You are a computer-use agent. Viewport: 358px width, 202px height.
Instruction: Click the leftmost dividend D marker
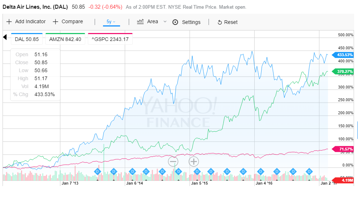(98, 172)
